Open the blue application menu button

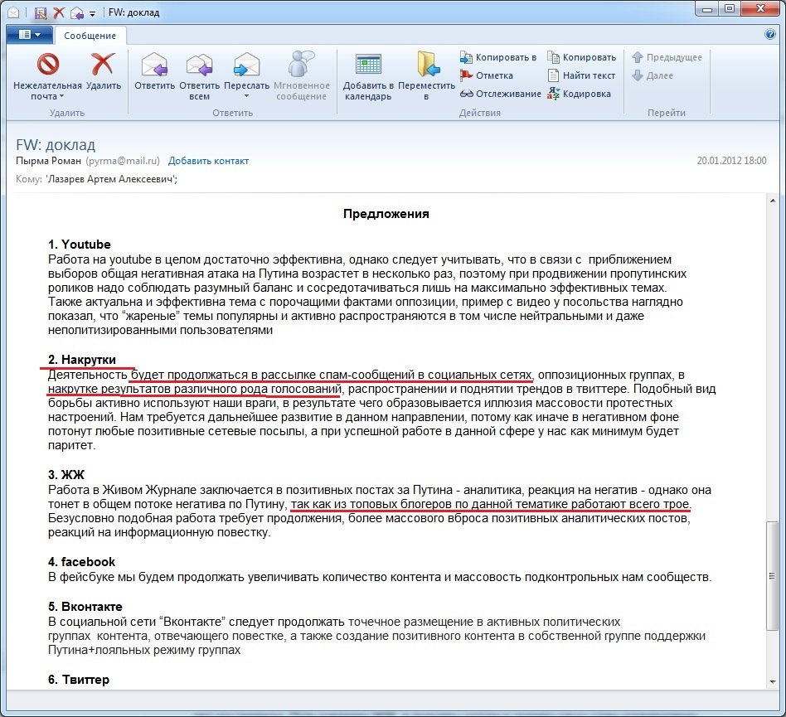29,36
